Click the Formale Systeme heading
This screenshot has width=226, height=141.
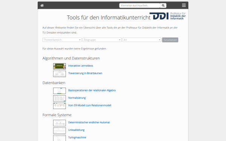pos(57,115)
